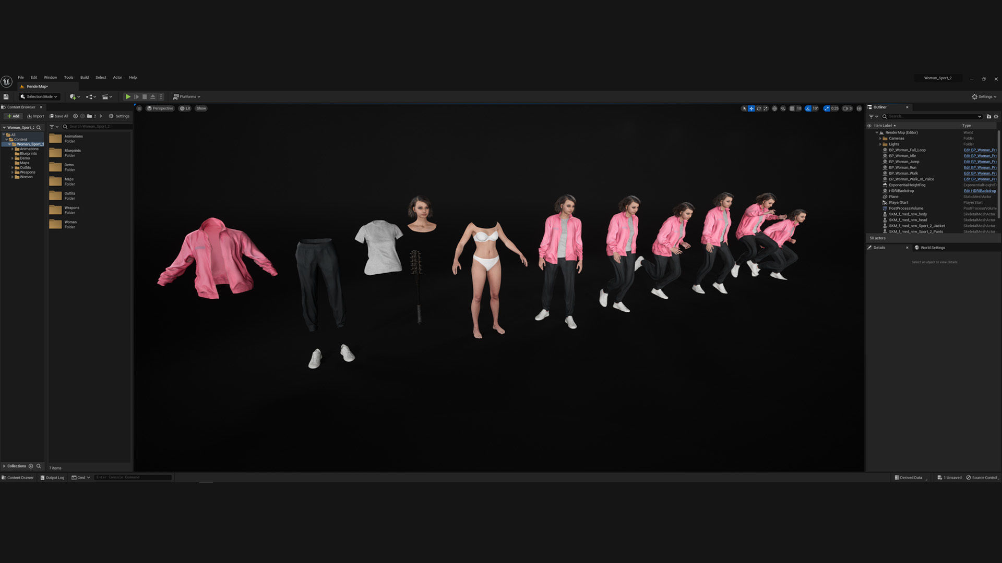Go back in Content Browser history
1002x563 pixels.
pos(75,116)
